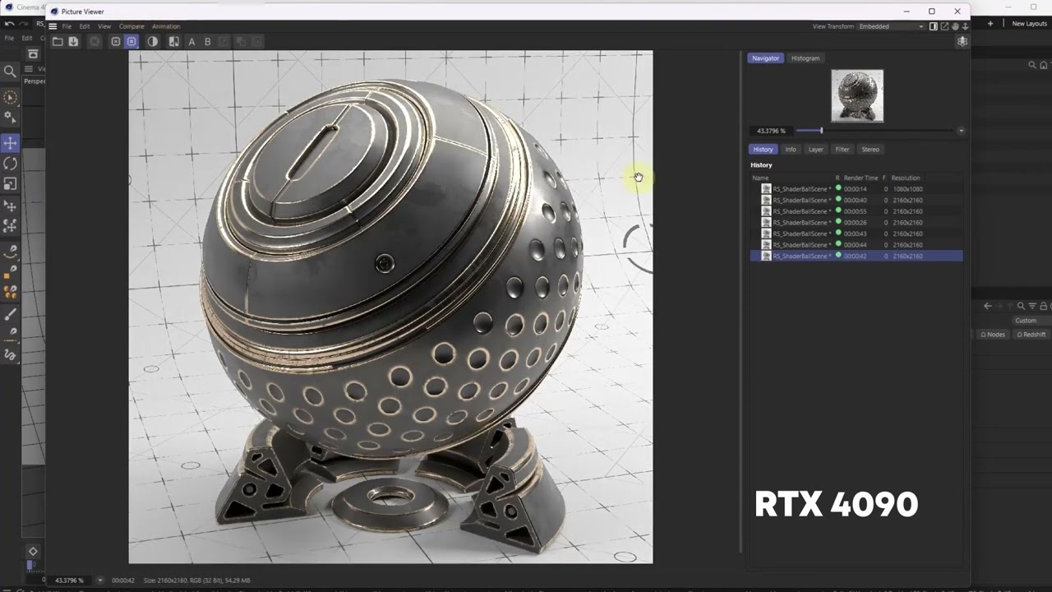The height and width of the screenshot is (592, 1052).
Task: Click the save image icon in Picture Viewer
Action: [x=73, y=41]
